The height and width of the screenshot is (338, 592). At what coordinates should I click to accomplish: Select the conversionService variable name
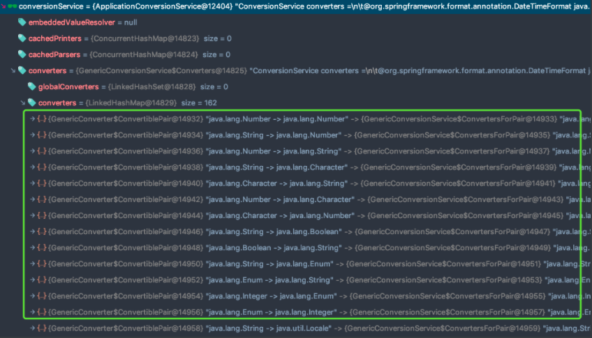(51, 6)
